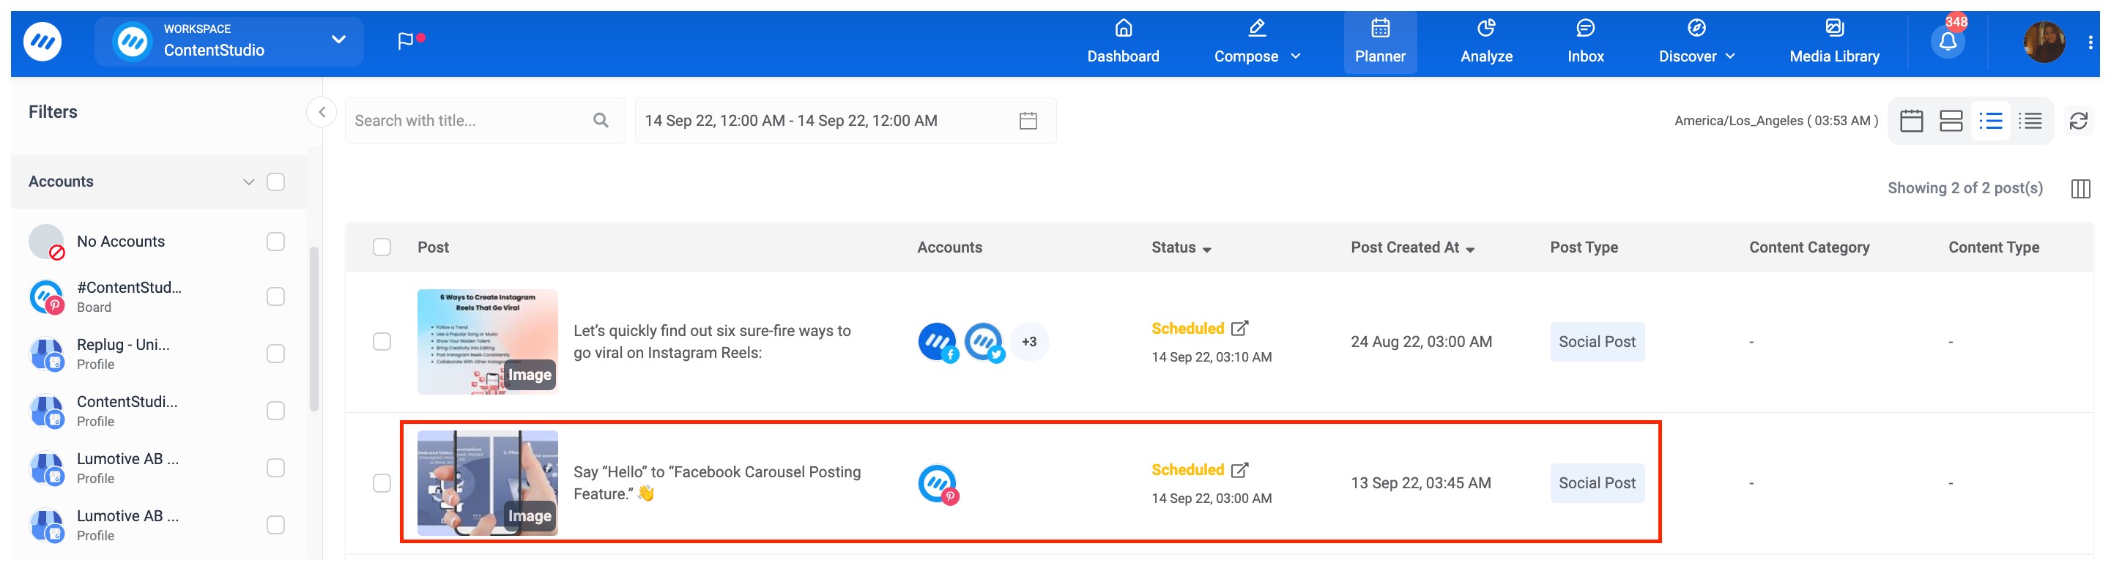Sort by Post Created At arrow

click(1470, 250)
